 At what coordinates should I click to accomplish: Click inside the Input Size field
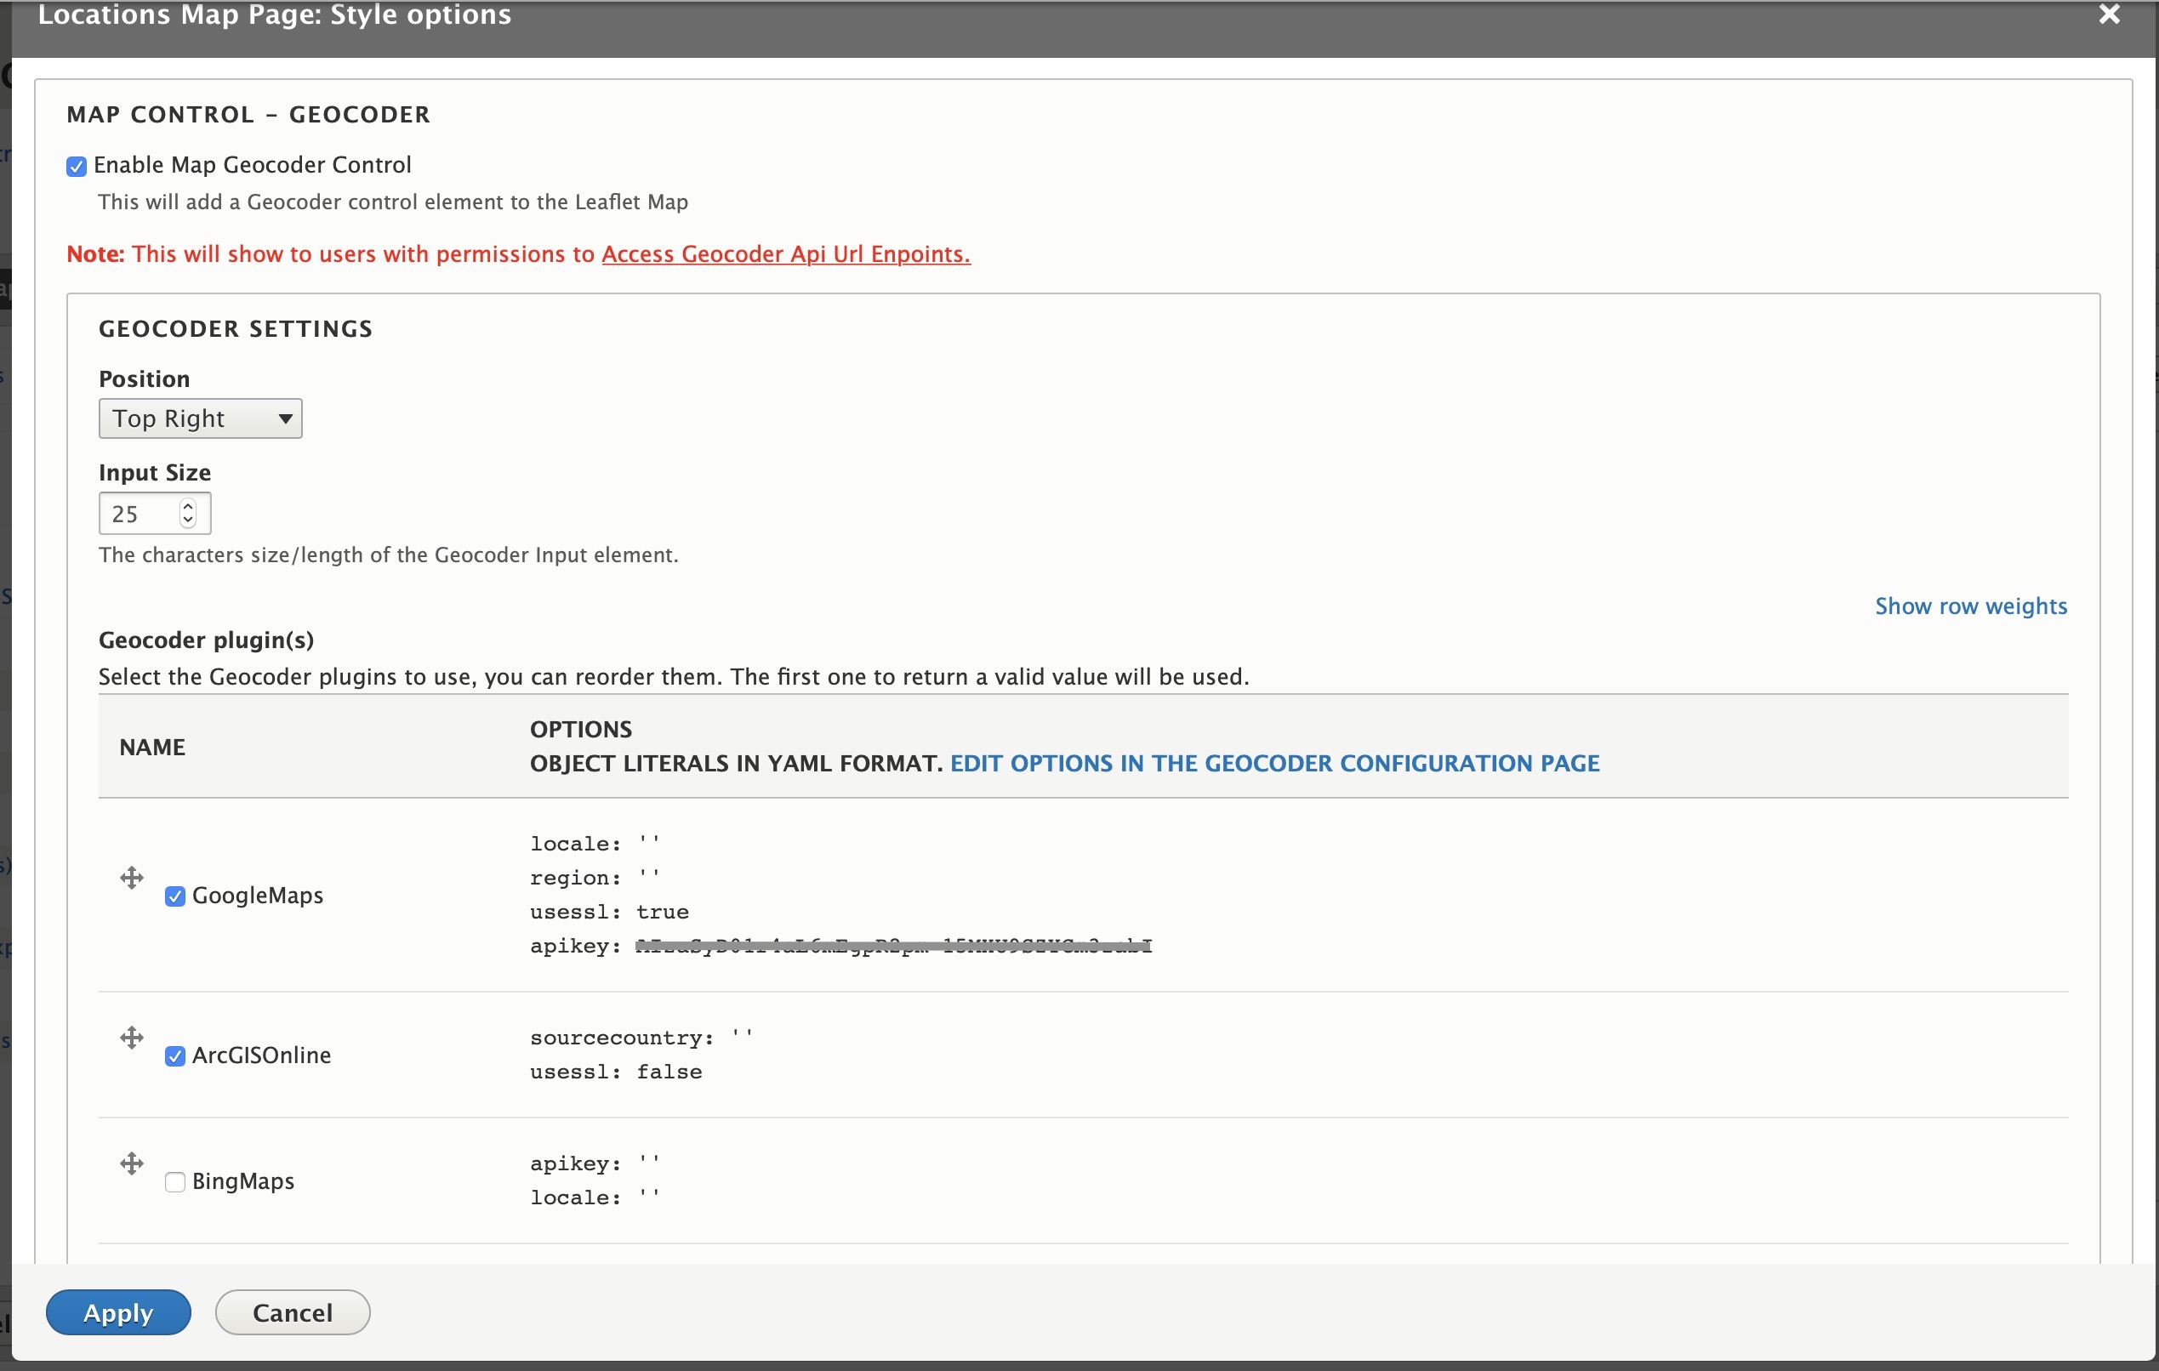point(139,513)
